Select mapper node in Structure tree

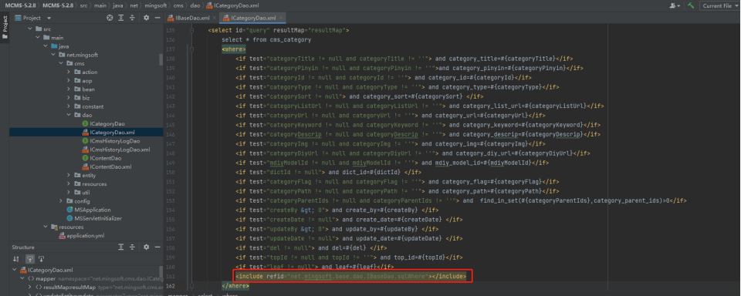(46, 278)
